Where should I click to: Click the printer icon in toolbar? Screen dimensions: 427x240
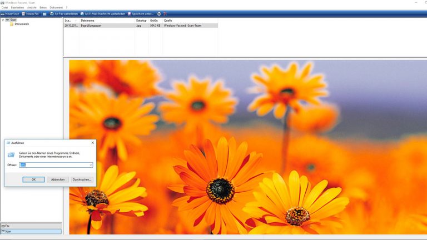coord(159,14)
